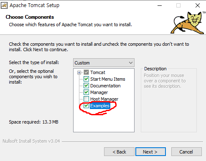Click the Space required: 13.3 MB text
Screen dimensions: 206x161
pyautogui.click(x=33, y=122)
